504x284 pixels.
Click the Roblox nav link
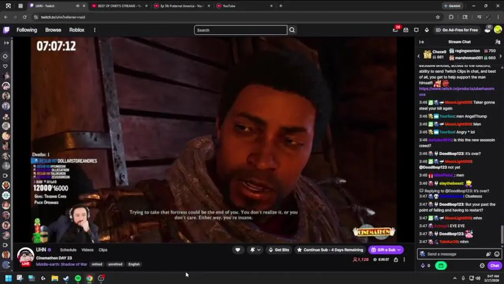coord(77,30)
